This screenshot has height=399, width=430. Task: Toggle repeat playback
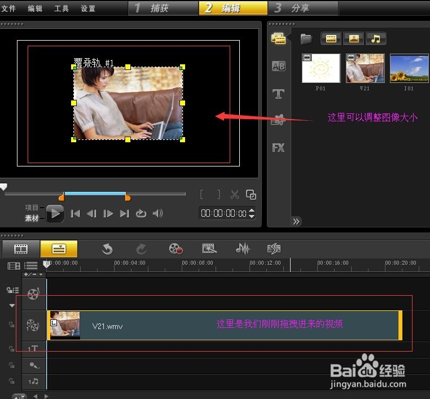(141, 213)
